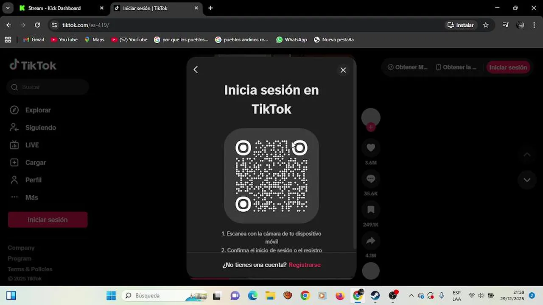Go back with the browser back arrow
Viewport: 543px width, 305px height.
[x=9, y=25]
